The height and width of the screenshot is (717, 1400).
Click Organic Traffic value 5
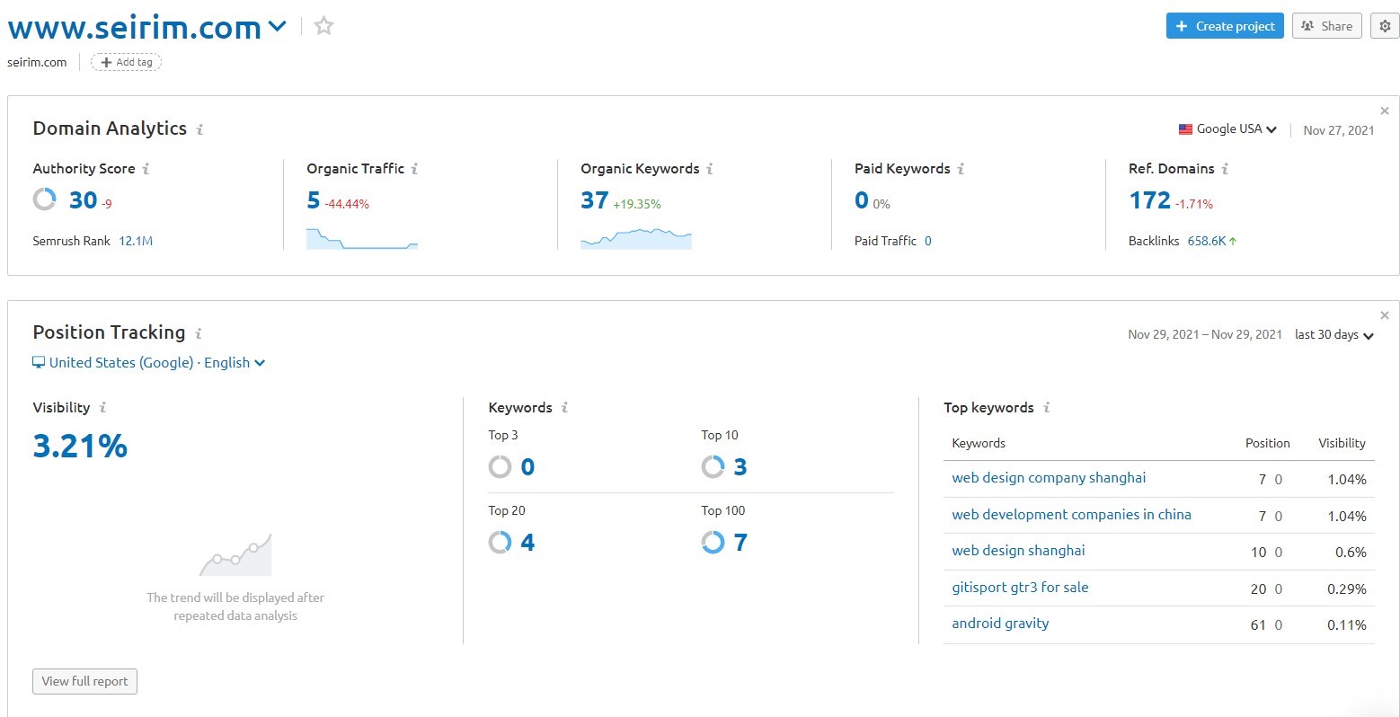pyautogui.click(x=313, y=200)
